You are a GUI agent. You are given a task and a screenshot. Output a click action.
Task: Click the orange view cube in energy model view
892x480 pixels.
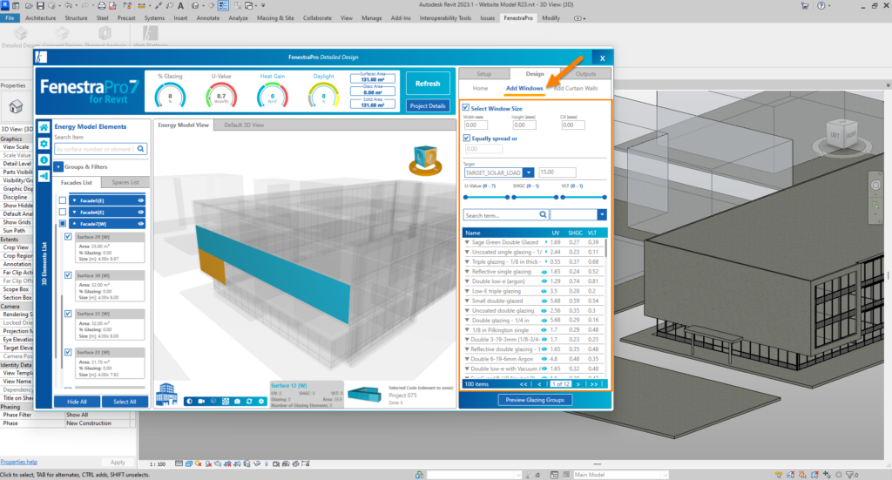425,159
